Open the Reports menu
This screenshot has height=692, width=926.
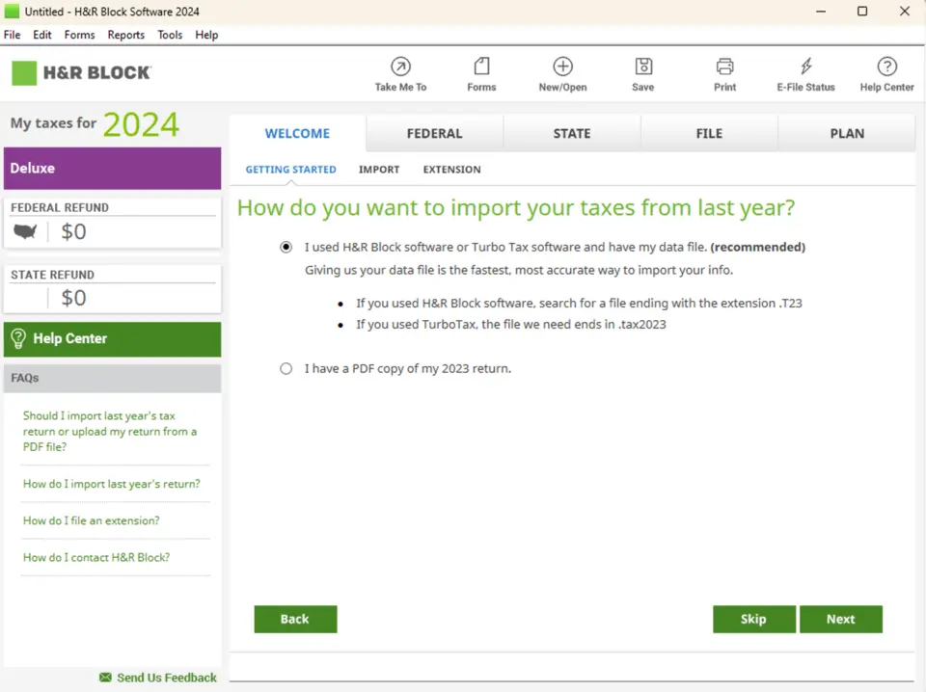pos(125,35)
